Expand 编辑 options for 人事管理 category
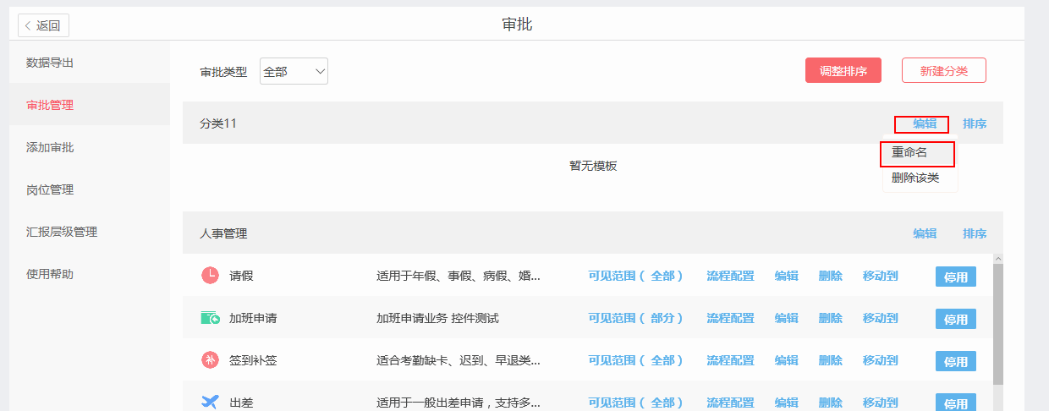Viewport: 1049px width, 411px height. [924, 233]
